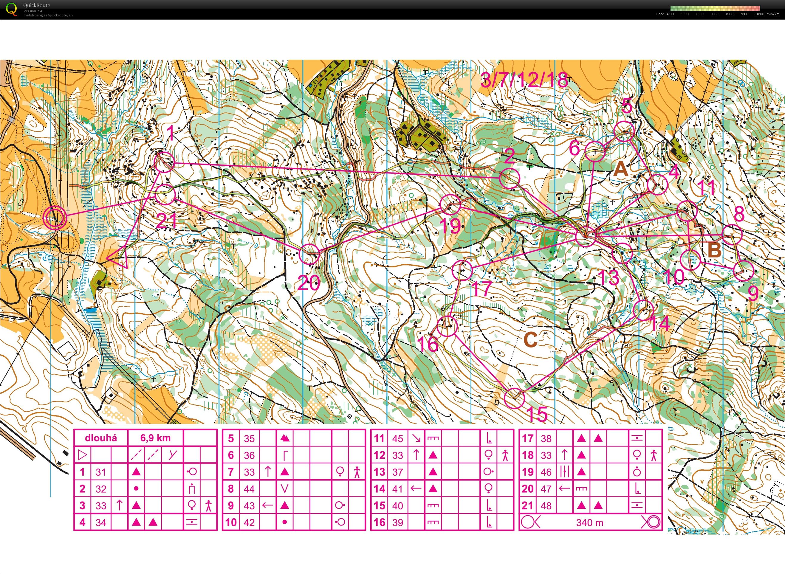
Task: Click control circle 20 on the map
Action: (309, 254)
